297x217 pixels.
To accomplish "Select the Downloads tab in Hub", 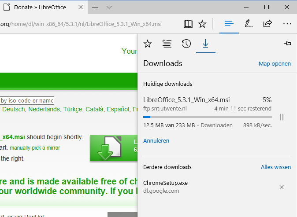I will coord(205,44).
